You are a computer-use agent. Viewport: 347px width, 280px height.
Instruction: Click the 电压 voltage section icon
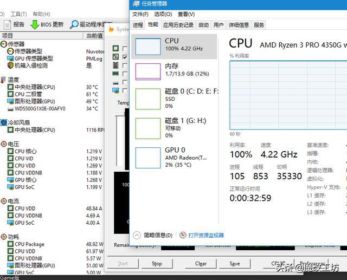click(x=4, y=144)
